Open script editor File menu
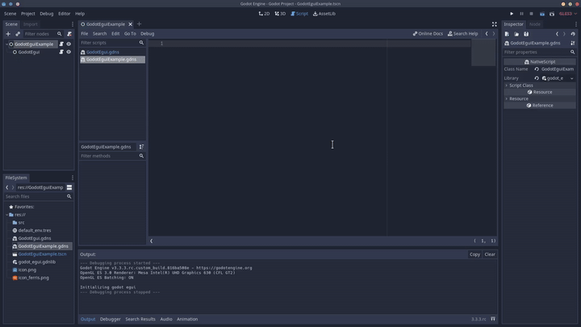Screen dimensions: 581x327 click(x=85, y=33)
